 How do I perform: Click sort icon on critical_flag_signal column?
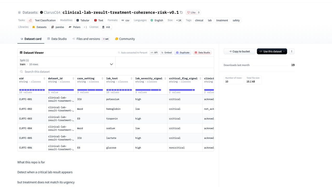click(200, 78)
